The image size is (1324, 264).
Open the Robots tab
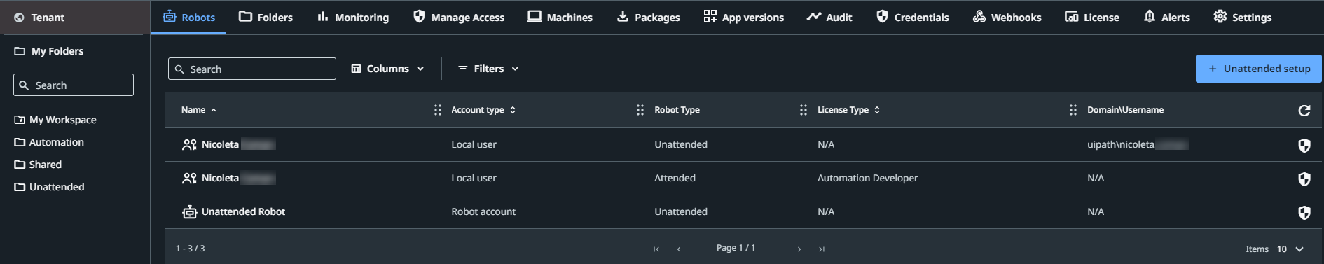click(188, 17)
